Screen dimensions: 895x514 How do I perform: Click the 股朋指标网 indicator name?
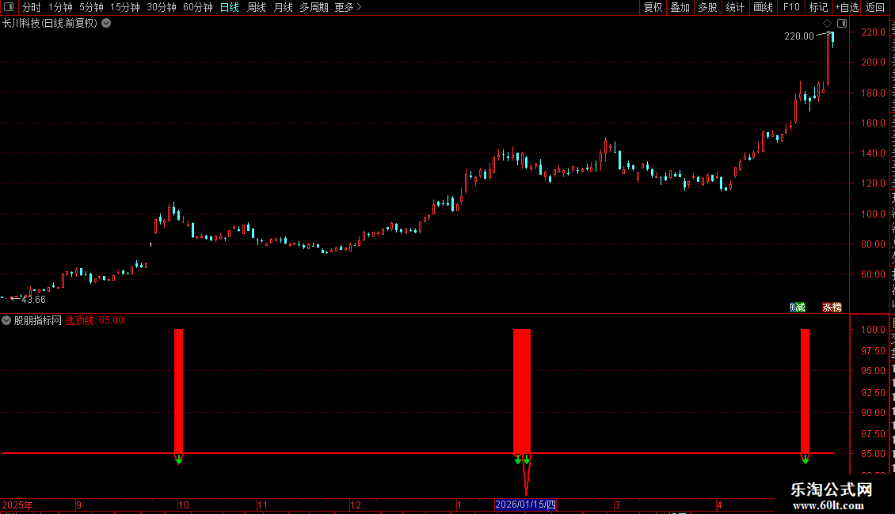[38, 320]
